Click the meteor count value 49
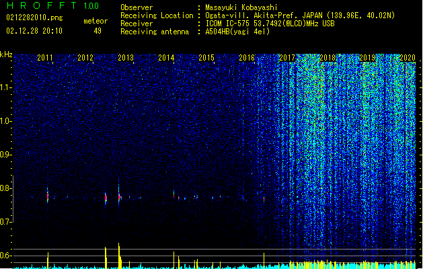This screenshot has width=423, height=269. tap(98, 31)
